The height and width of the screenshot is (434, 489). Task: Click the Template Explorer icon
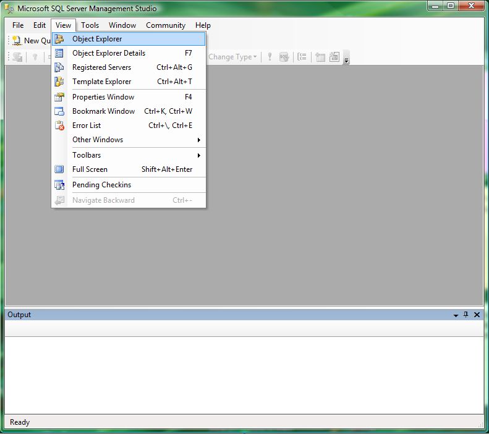59,82
